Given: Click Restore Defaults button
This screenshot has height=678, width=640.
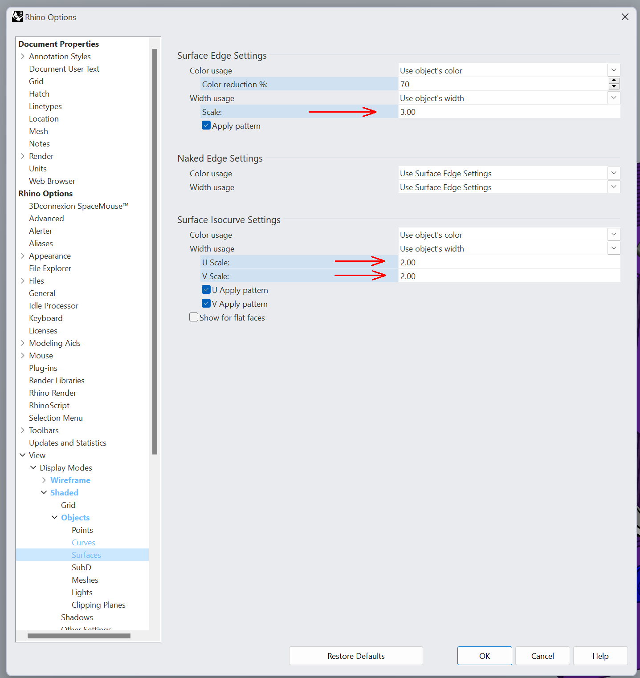Looking at the screenshot, I should pyautogui.click(x=356, y=656).
